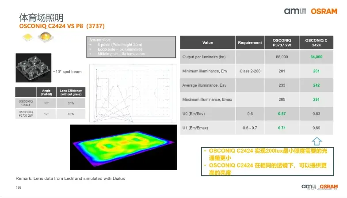
Task: Click the Requirement column header
Action: point(250,42)
